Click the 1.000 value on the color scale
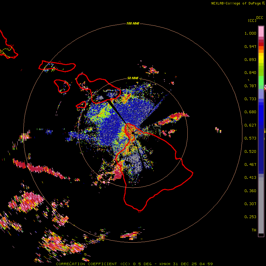 coord(250,33)
